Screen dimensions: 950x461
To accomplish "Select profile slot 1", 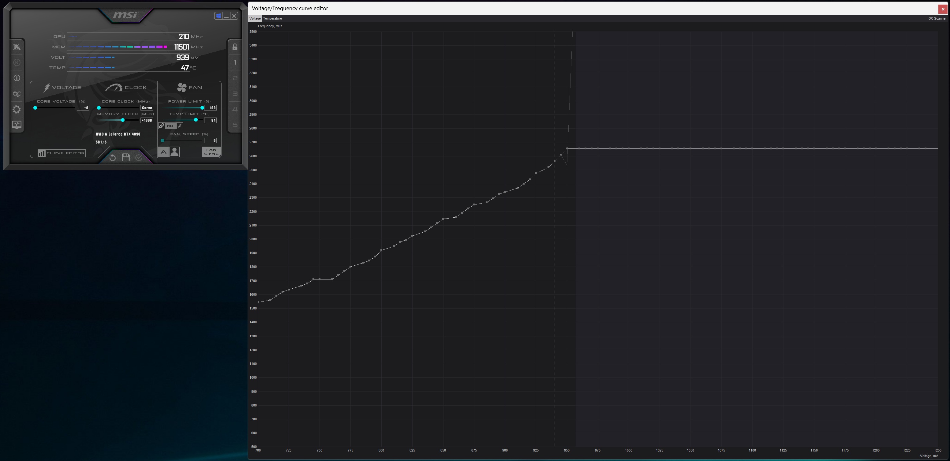I will (x=235, y=62).
